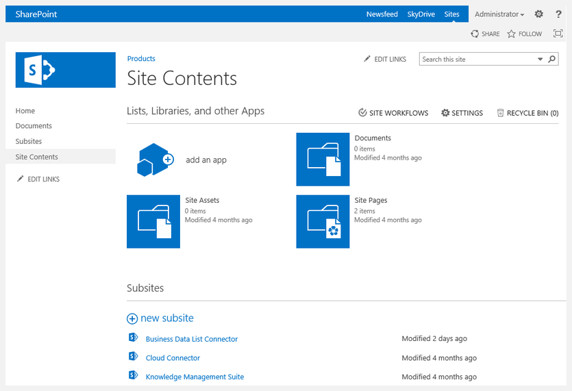The width and height of the screenshot is (572, 391).
Task: Click the Site Assets title text
Action: tap(202, 200)
